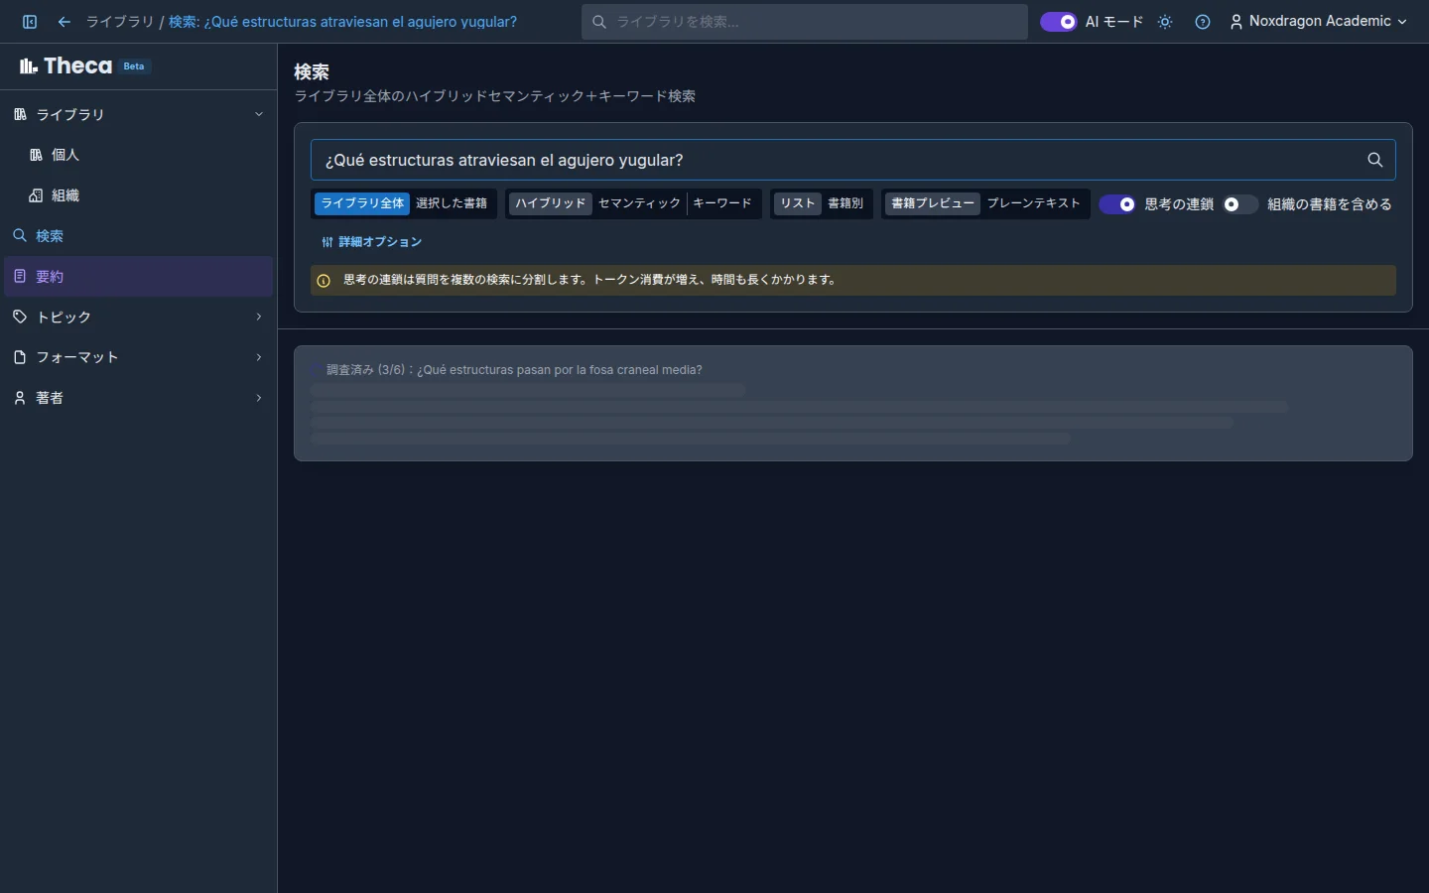Open 個人 library in sidebar
Image resolution: width=1429 pixels, height=893 pixels.
click(139, 155)
